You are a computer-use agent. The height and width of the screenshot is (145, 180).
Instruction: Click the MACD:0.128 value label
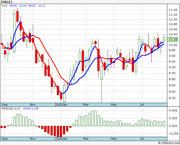pyautogui.click(x=31, y=109)
